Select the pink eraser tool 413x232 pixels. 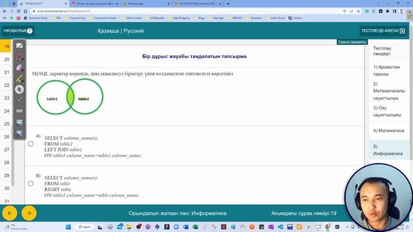19,67
